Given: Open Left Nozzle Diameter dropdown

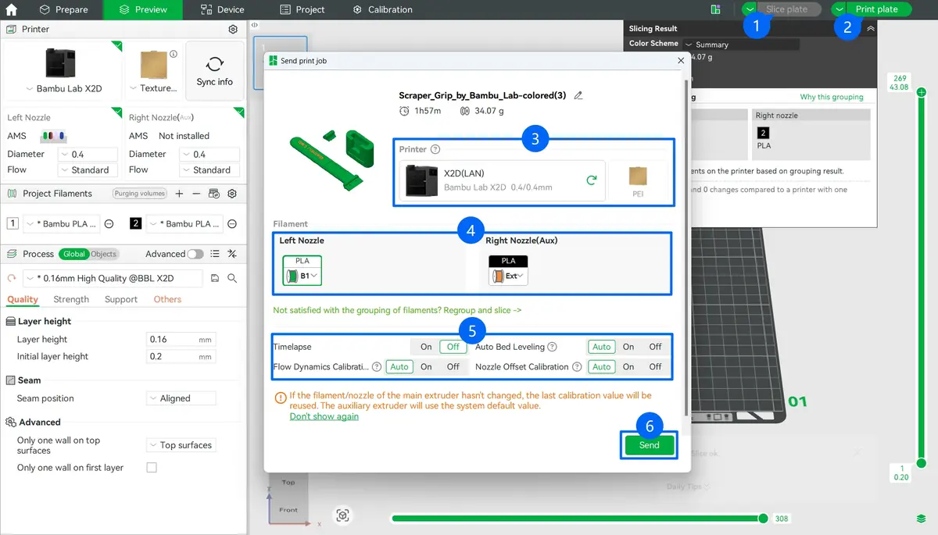Looking at the screenshot, I should click(x=88, y=154).
